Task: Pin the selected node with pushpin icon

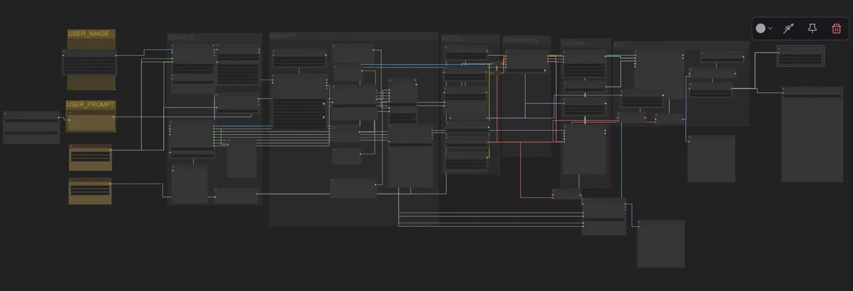Action: point(812,29)
